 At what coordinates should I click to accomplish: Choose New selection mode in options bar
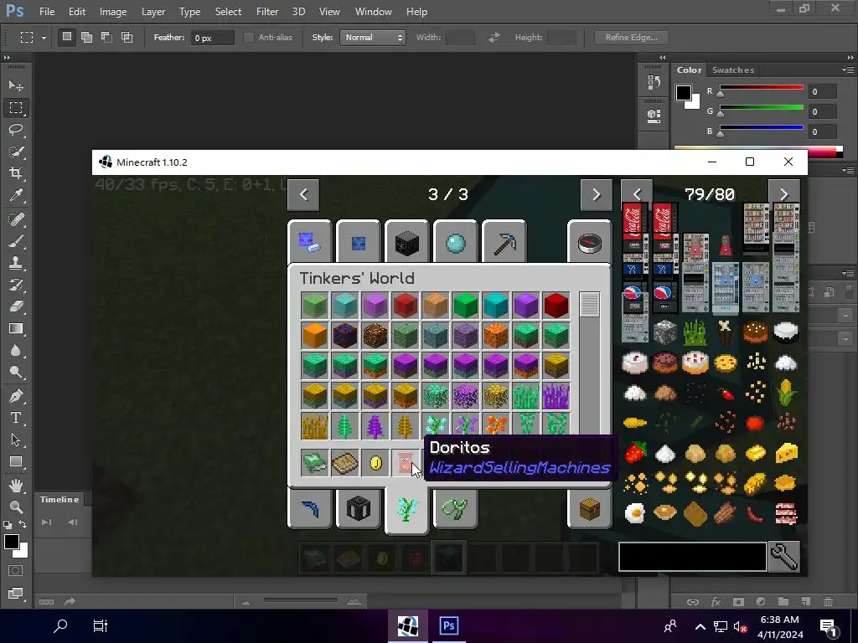[67, 37]
